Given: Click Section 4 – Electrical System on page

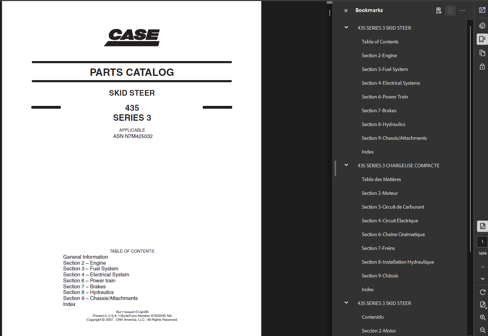Looking at the screenshot, I should pos(96,275).
